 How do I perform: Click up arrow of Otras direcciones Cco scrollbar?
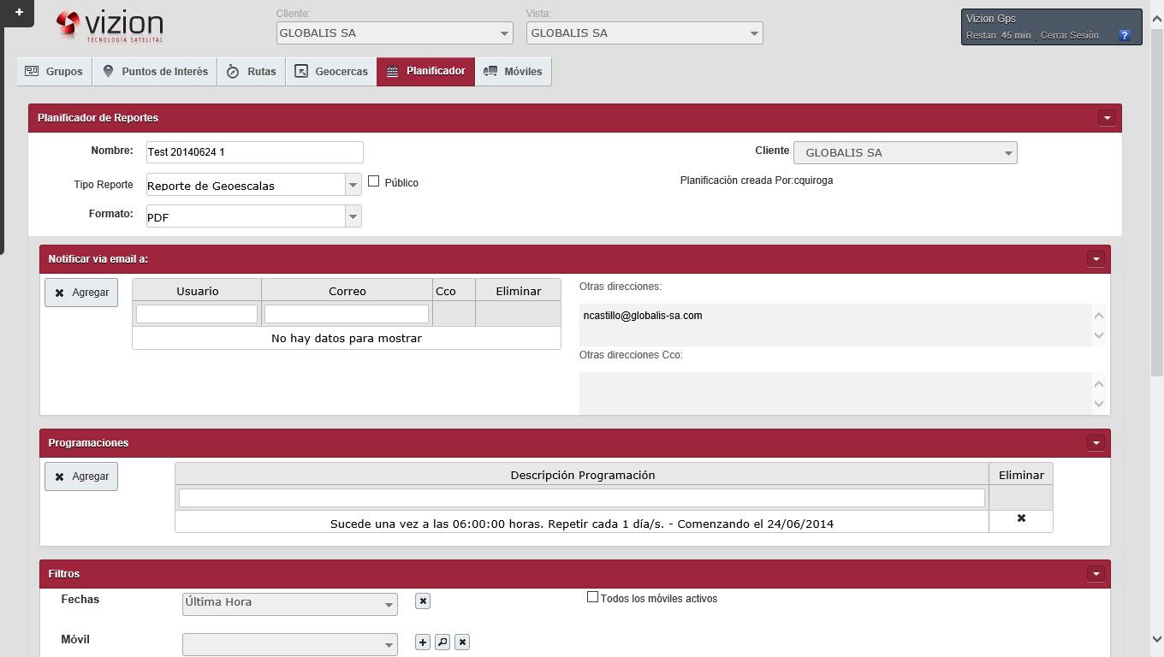[1099, 384]
